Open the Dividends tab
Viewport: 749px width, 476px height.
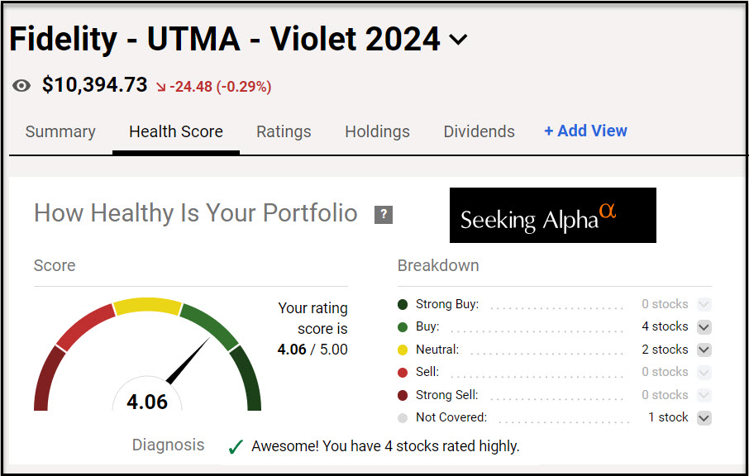coord(479,131)
